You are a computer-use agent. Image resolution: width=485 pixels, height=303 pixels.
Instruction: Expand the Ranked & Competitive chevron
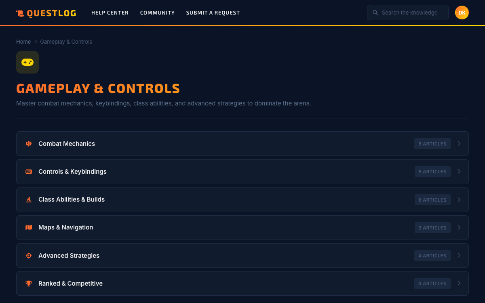(x=459, y=283)
